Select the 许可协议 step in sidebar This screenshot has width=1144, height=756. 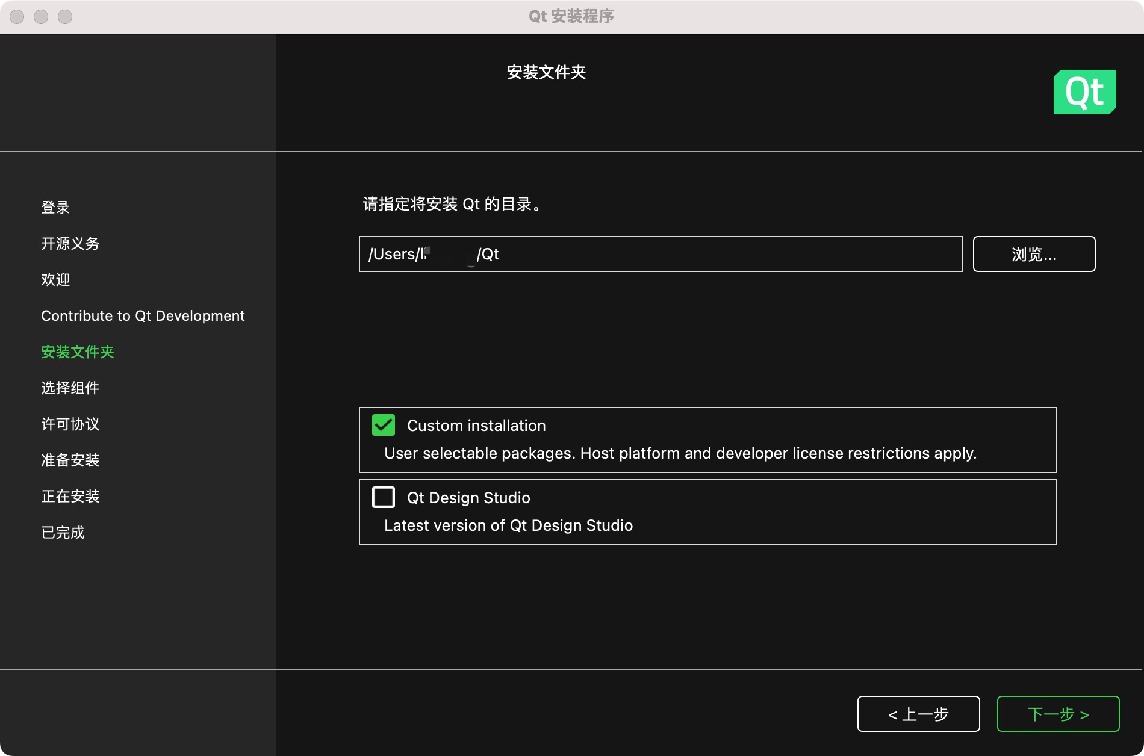[x=70, y=424]
